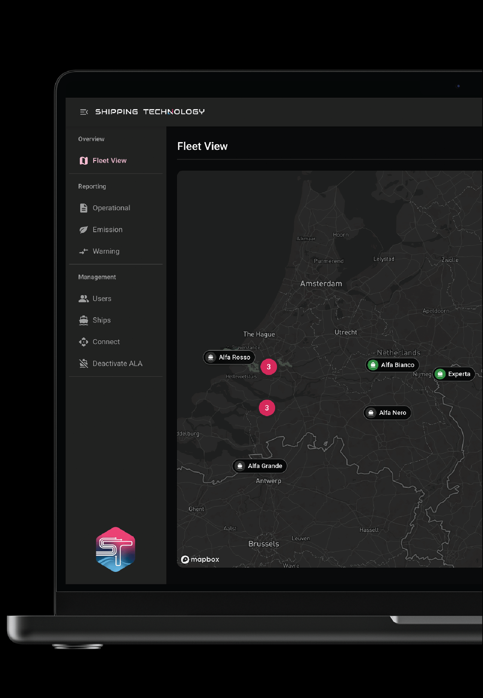Open the Emission reporting page
Screen dimensions: 483x698
(108, 230)
